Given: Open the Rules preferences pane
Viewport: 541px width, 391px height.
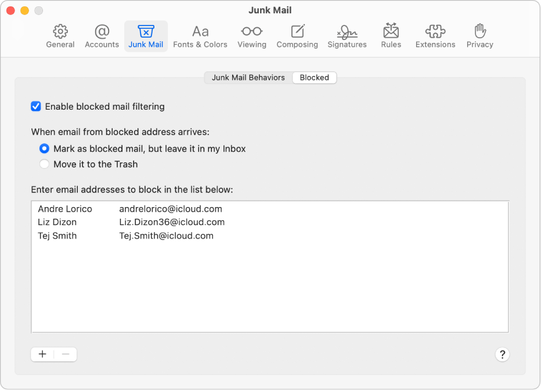Looking at the screenshot, I should pyautogui.click(x=391, y=35).
